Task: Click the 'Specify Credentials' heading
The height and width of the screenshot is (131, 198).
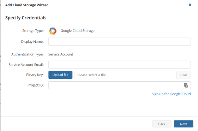Action: click(26, 18)
